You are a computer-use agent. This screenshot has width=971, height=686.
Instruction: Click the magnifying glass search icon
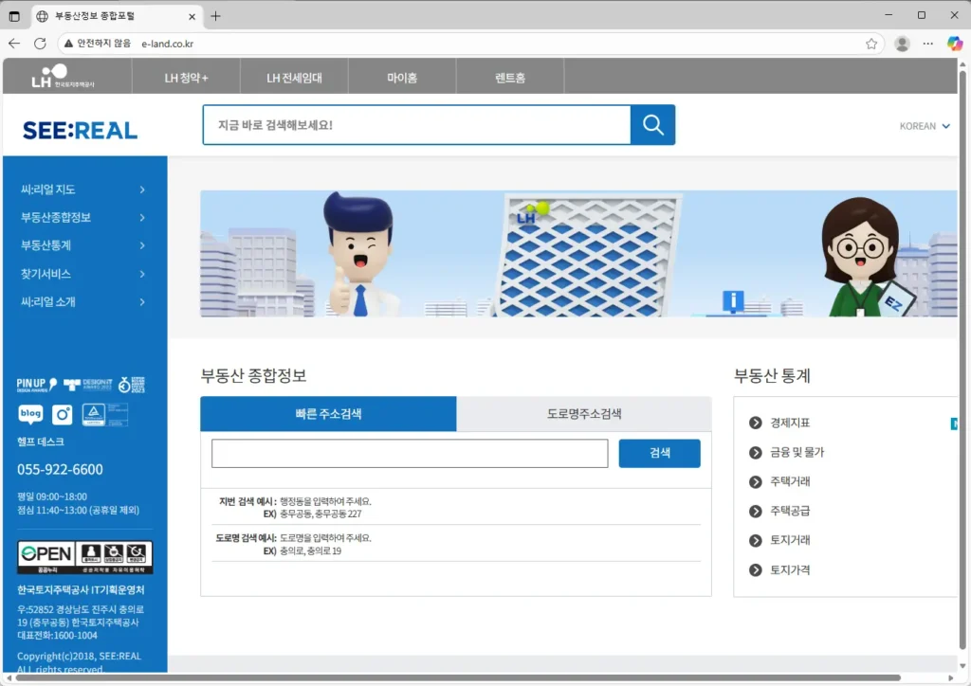(x=651, y=124)
